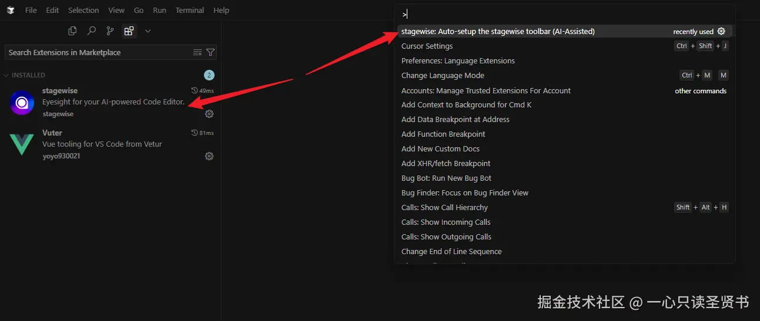Open the Selection menu

[x=83, y=10]
